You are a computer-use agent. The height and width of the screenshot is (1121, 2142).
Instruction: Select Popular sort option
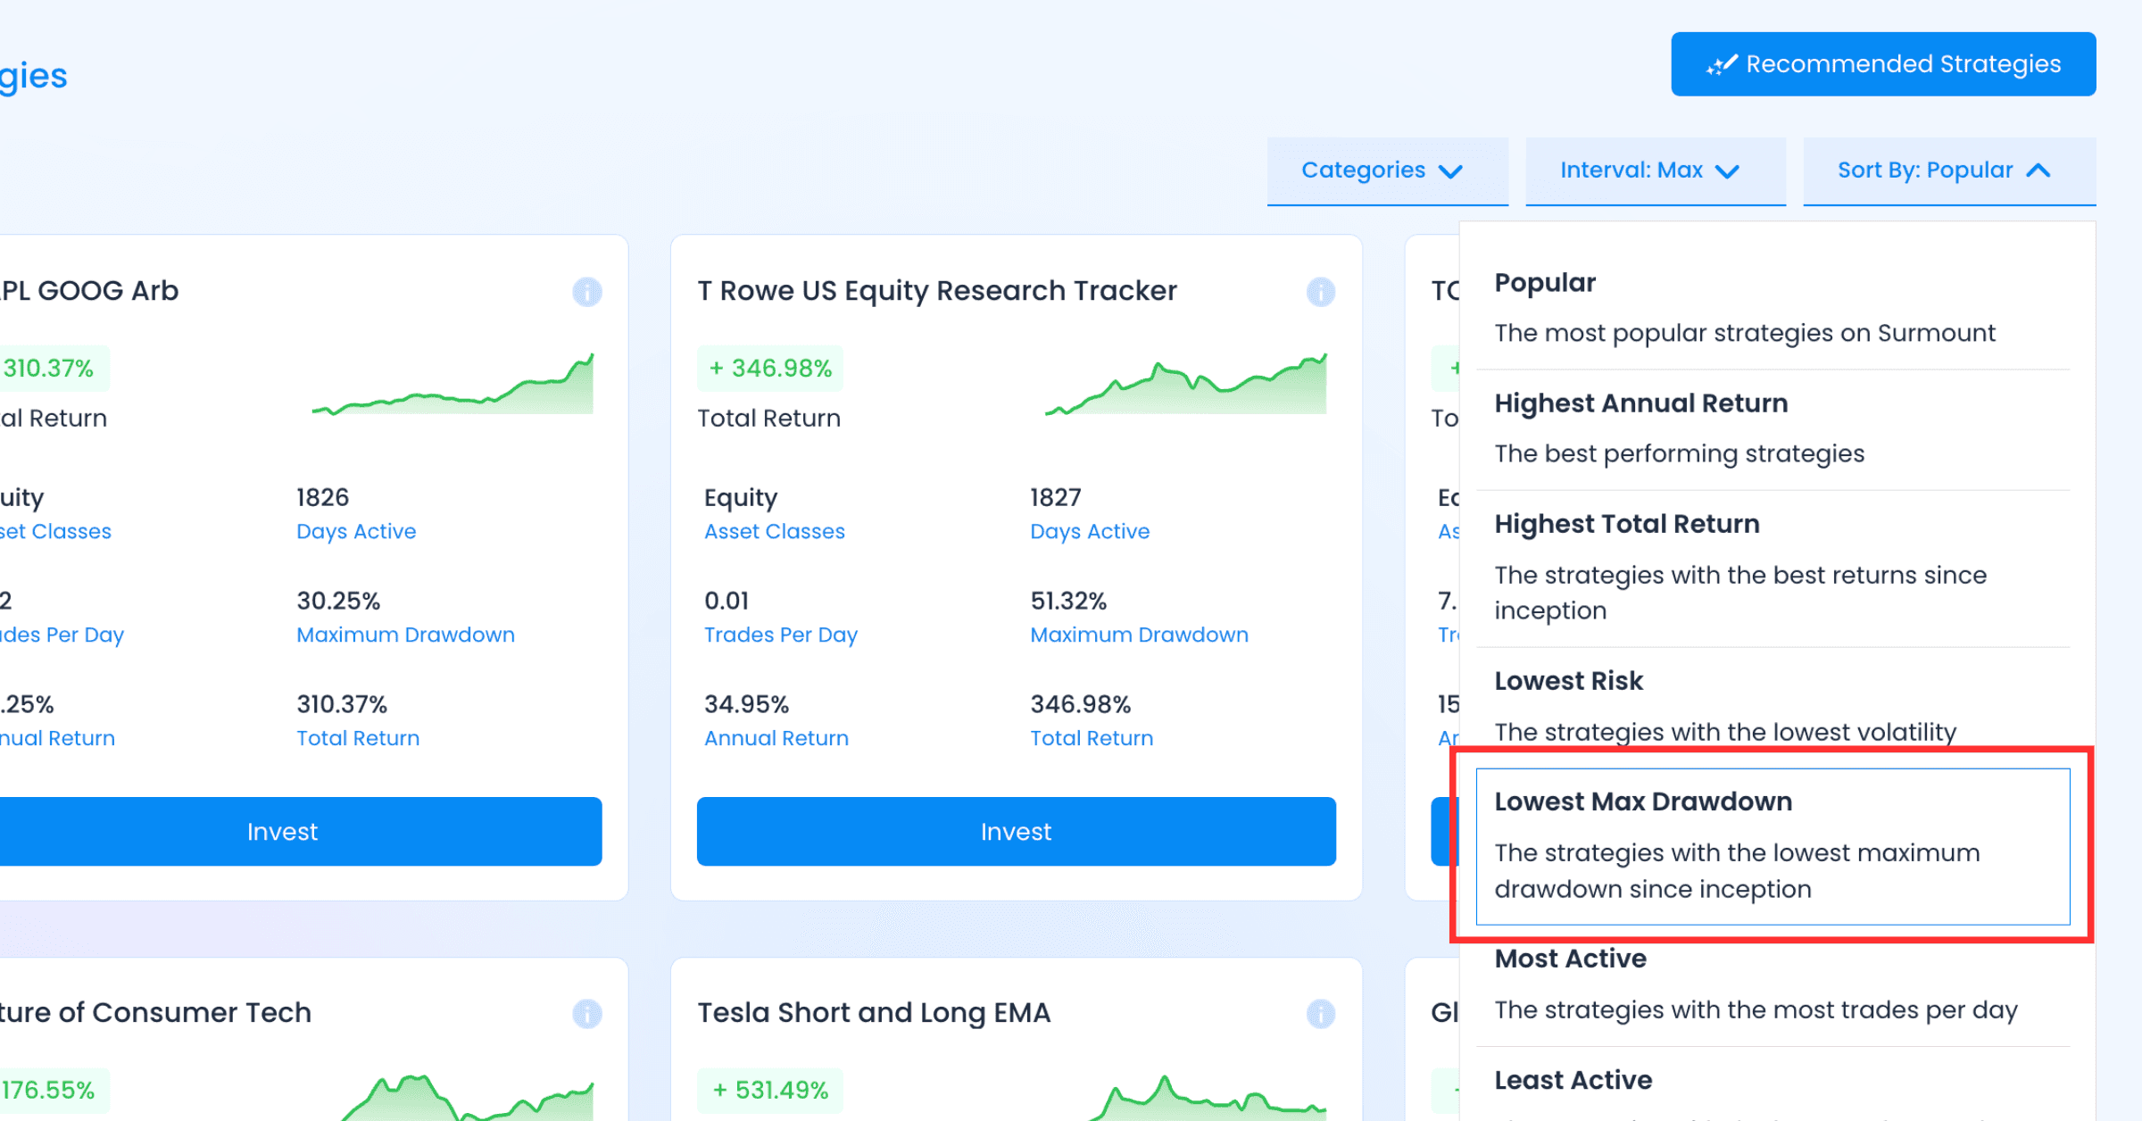point(1773,308)
